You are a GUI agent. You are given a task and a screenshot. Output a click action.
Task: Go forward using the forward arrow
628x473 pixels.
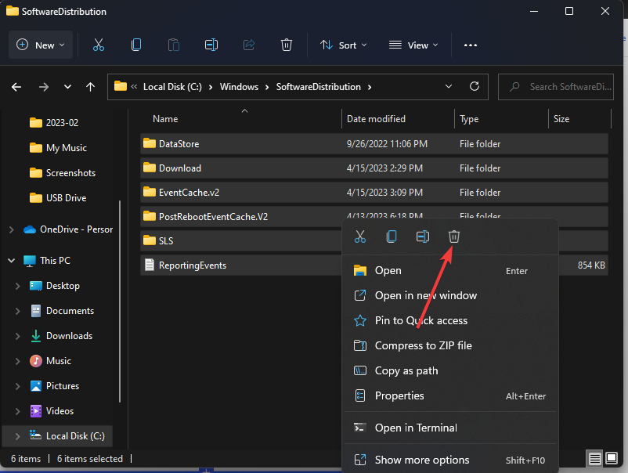coord(44,87)
